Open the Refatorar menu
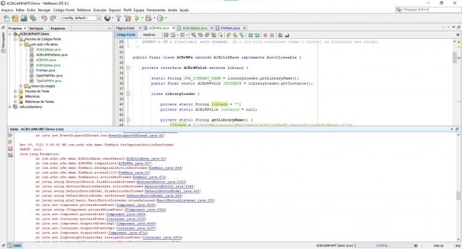 (84, 10)
